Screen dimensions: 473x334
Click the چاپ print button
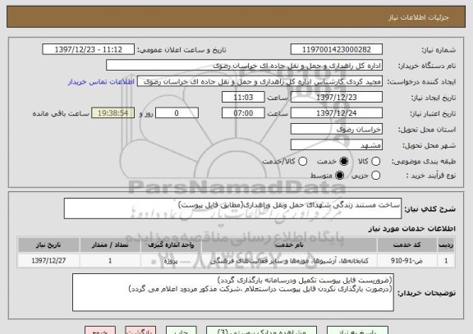(x=181, y=331)
